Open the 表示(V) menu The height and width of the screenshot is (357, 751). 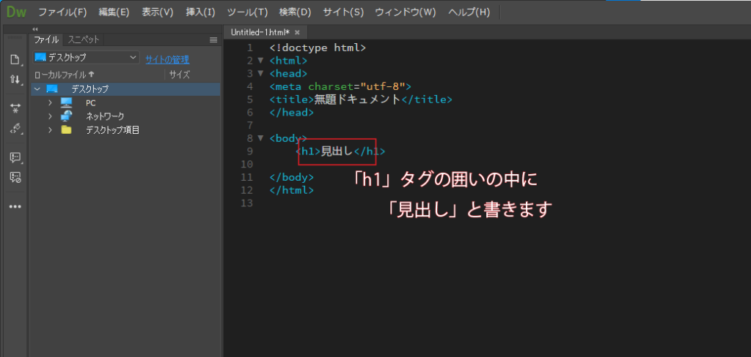(158, 12)
